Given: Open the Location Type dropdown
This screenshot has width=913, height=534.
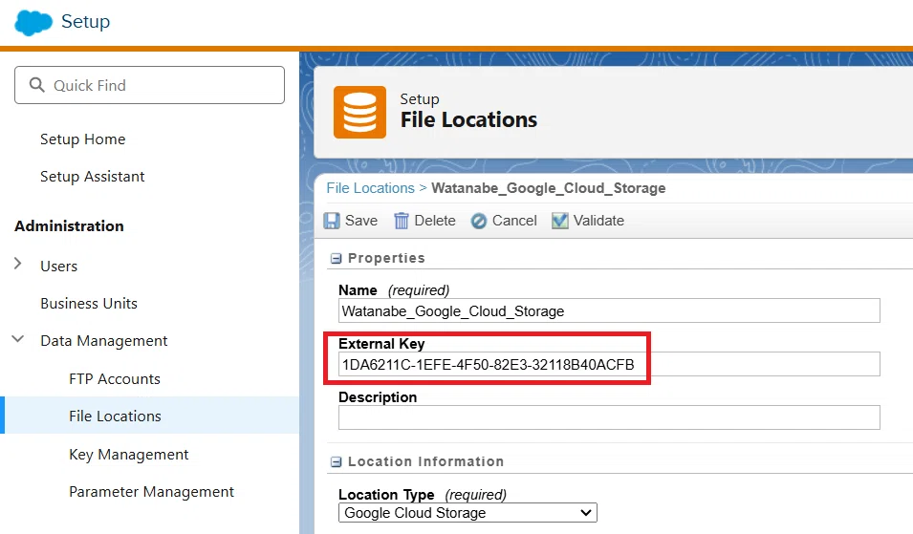Looking at the screenshot, I should click(467, 512).
